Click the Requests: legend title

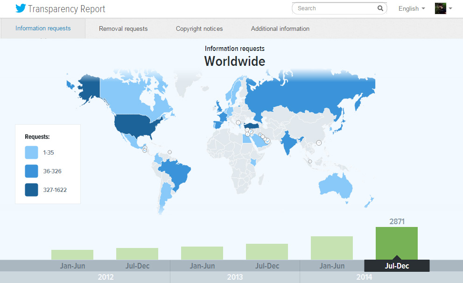pyautogui.click(x=37, y=137)
